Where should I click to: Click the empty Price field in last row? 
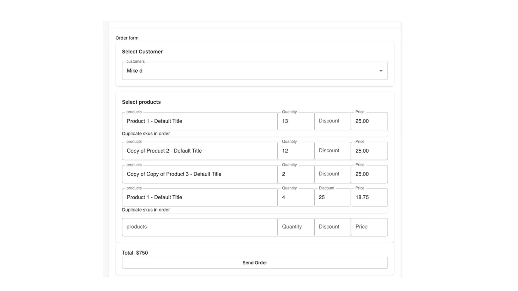[x=369, y=227]
